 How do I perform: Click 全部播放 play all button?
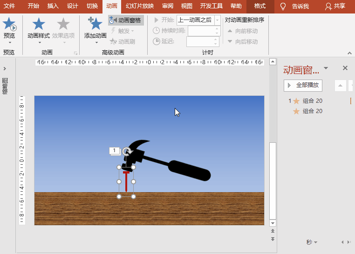click(303, 86)
